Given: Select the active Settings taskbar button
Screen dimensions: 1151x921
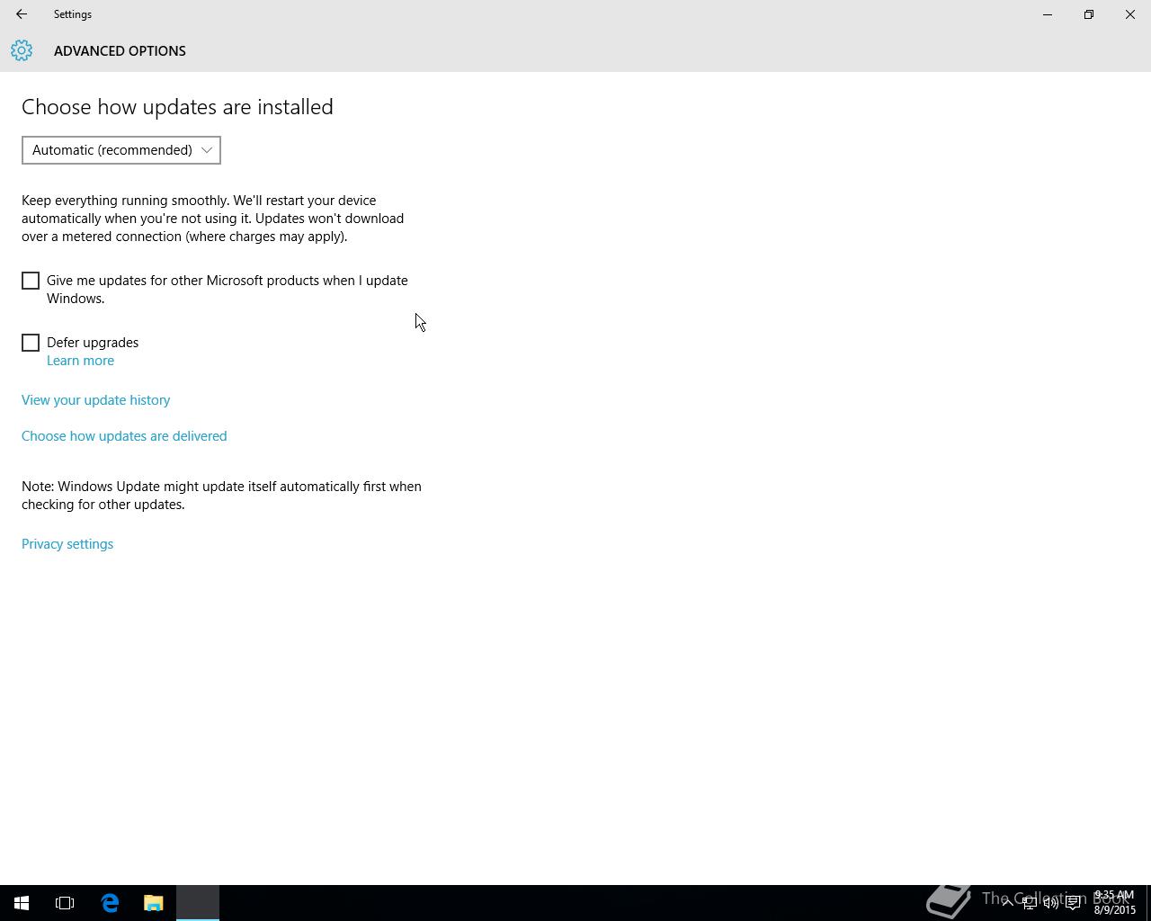Looking at the screenshot, I should pyautogui.click(x=198, y=903).
